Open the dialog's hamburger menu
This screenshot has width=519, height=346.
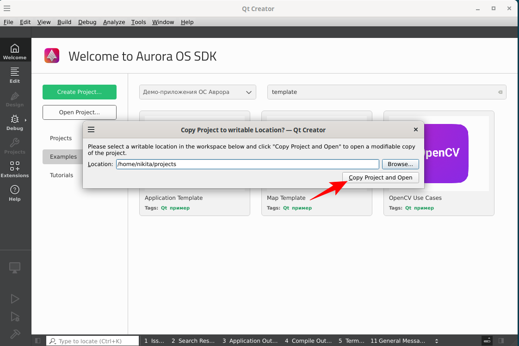[x=91, y=130]
